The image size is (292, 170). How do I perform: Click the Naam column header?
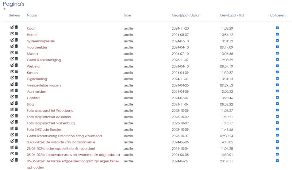coord(32,15)
